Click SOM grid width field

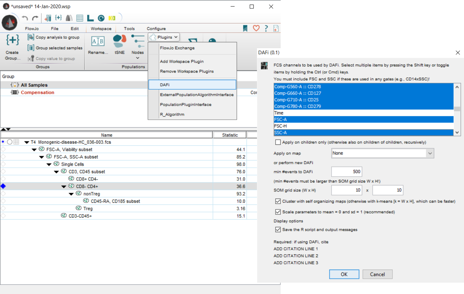[x=347, y=190]
